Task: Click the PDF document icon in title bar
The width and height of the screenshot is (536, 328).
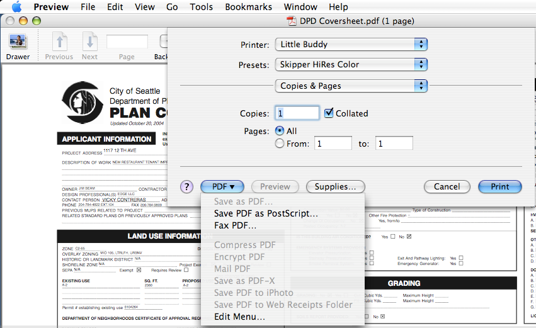Action: pyautogui.click(x=291, y=21)
